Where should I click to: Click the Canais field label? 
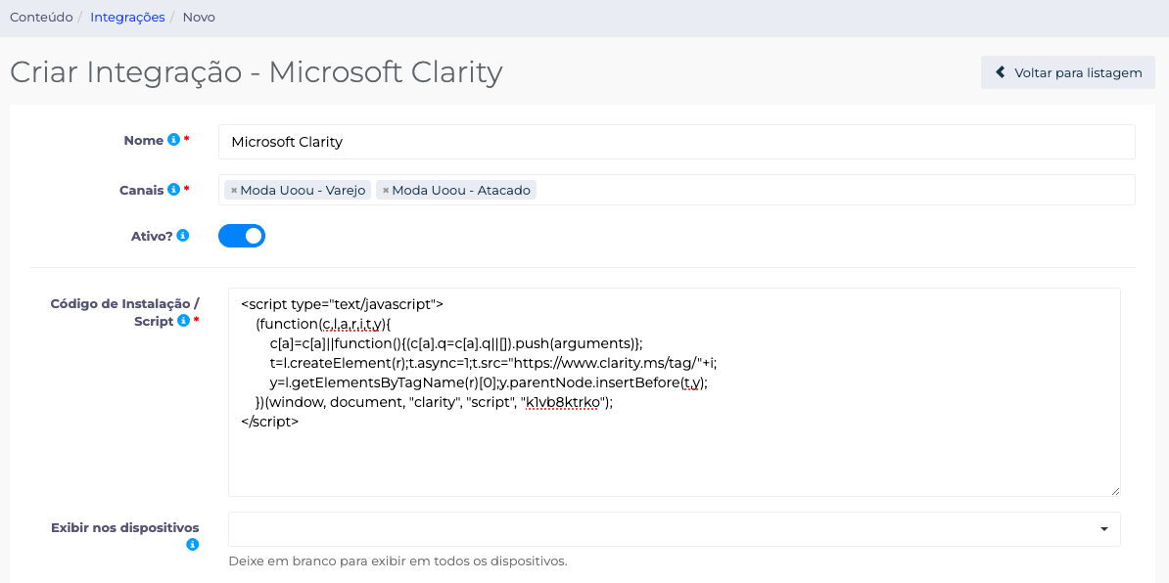[142, 190]
